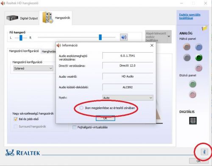
Task: Select the Hanghatás sub-tab
Action: (x=48, y=51)
